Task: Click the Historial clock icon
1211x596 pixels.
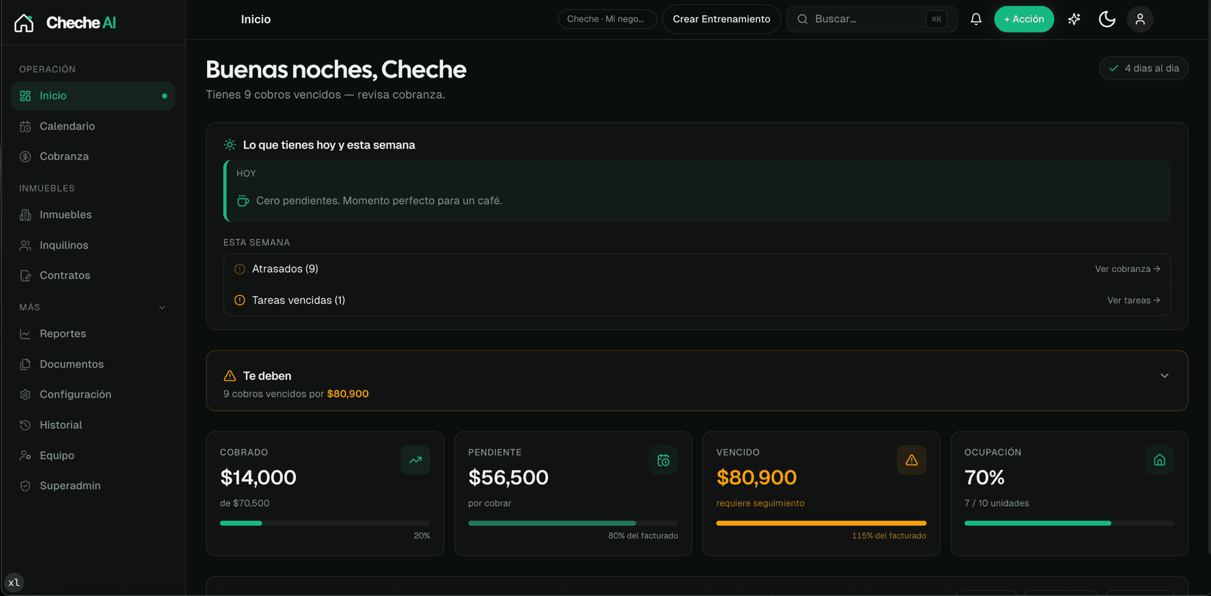Action: pos(25,425)
